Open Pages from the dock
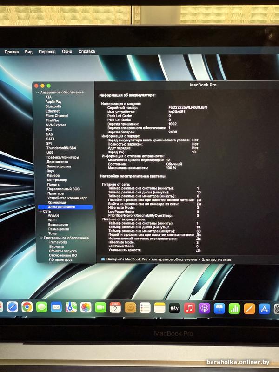Viewport: 279px width, 372px height. (x=249, y=309)
